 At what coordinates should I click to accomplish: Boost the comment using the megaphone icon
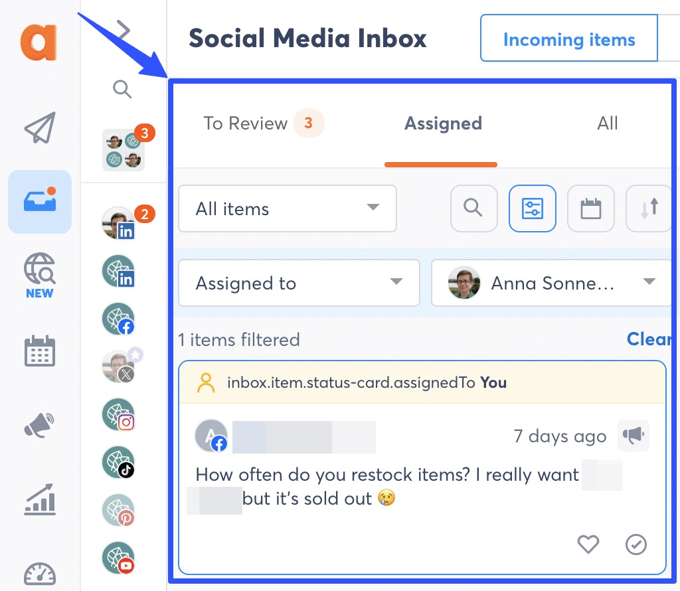(x=633, y=436)
